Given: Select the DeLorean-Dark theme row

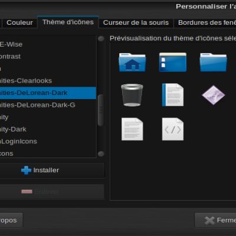Looking at the screenshot, I should 48,93.
